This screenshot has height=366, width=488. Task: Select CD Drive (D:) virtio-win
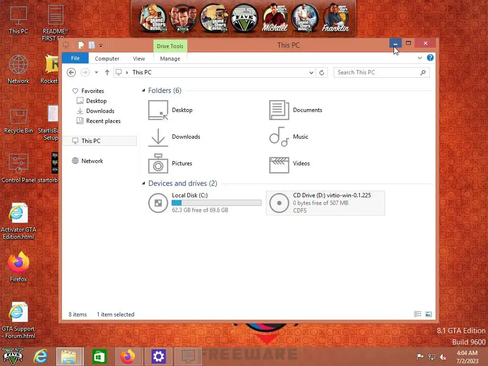tap(325, 203)
